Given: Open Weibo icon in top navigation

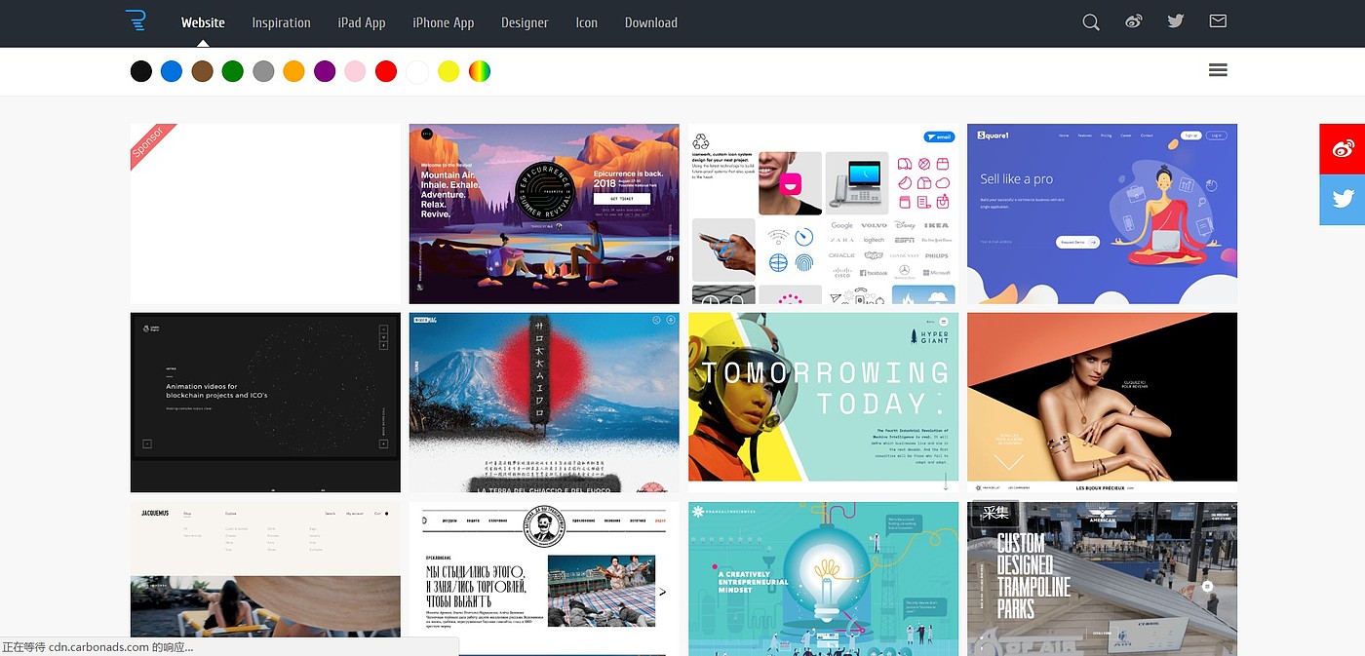Looking at the screenshot, I should pyautogui.click(x=1133, y=21).
